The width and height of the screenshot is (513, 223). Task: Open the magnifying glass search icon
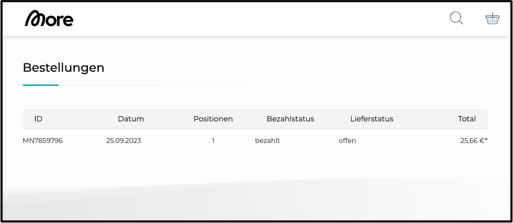(x=456, y=18)
